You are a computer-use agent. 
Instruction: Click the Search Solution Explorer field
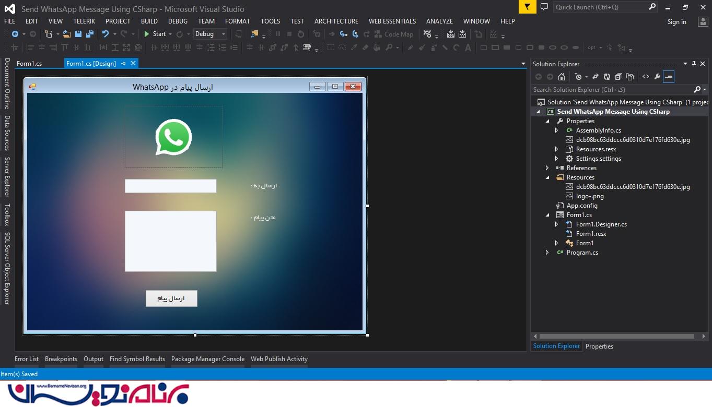coord(611,90)
